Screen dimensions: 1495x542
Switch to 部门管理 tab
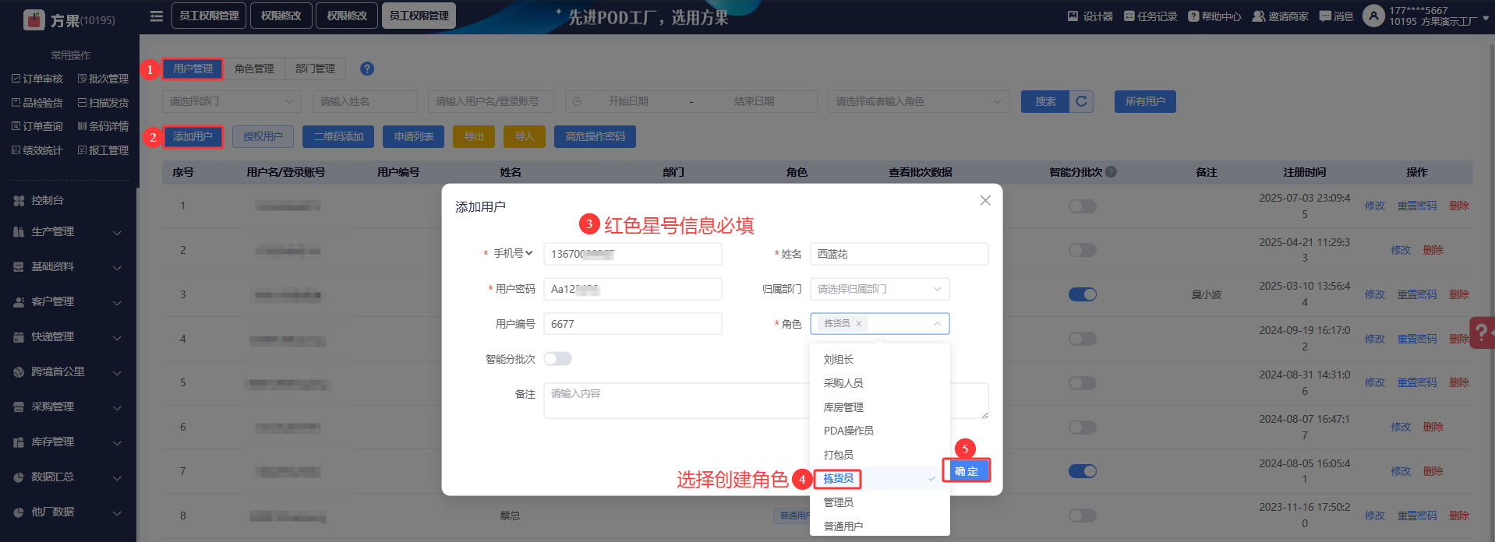coord(315,69)
